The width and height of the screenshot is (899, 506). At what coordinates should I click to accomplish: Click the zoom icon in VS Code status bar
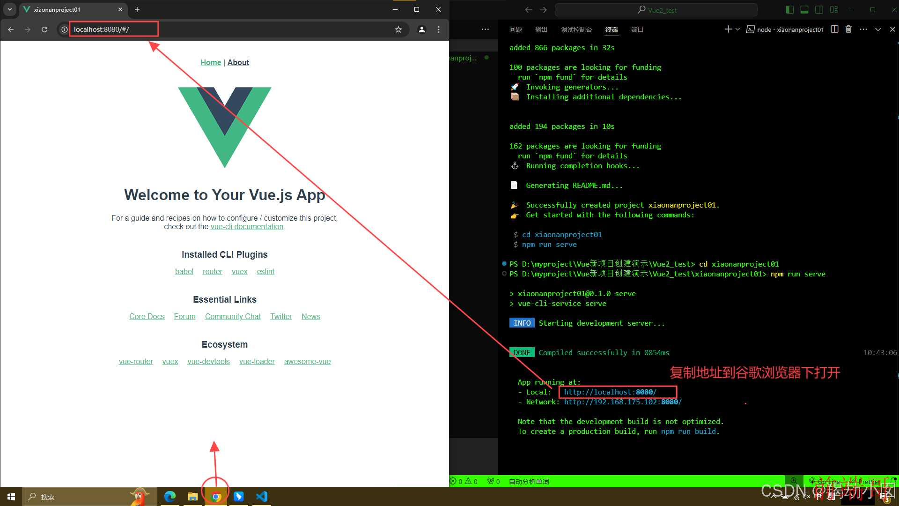(x=794, y=481)
